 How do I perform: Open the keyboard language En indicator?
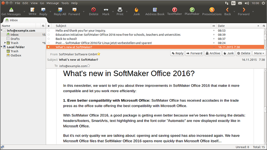(233, 3)
